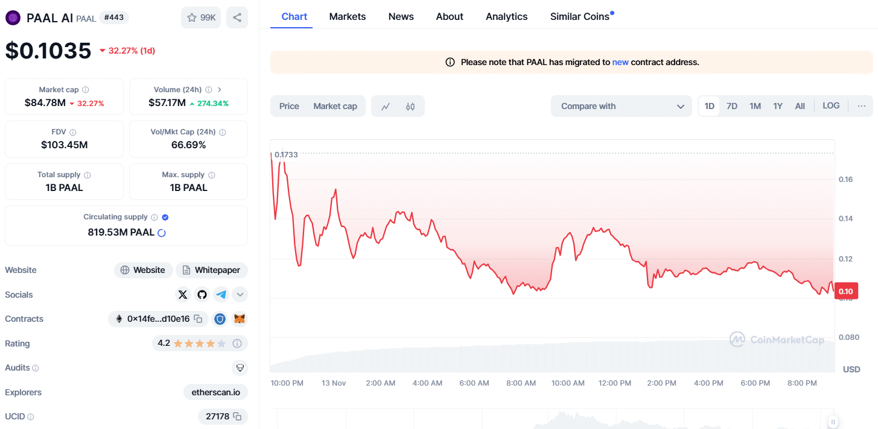This screenshot has width=878, height=429.
Task: Click the 66.69% Vol/Mkt Cap value
Action: click(188, 145)
